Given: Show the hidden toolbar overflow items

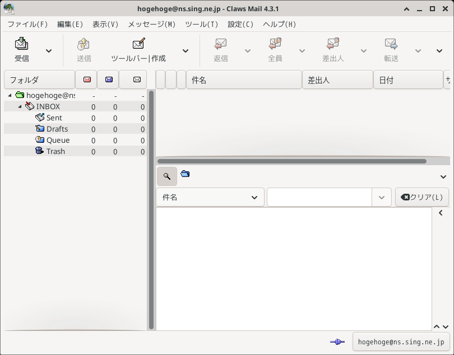Looking at the screenshot, I should [439, 51].
